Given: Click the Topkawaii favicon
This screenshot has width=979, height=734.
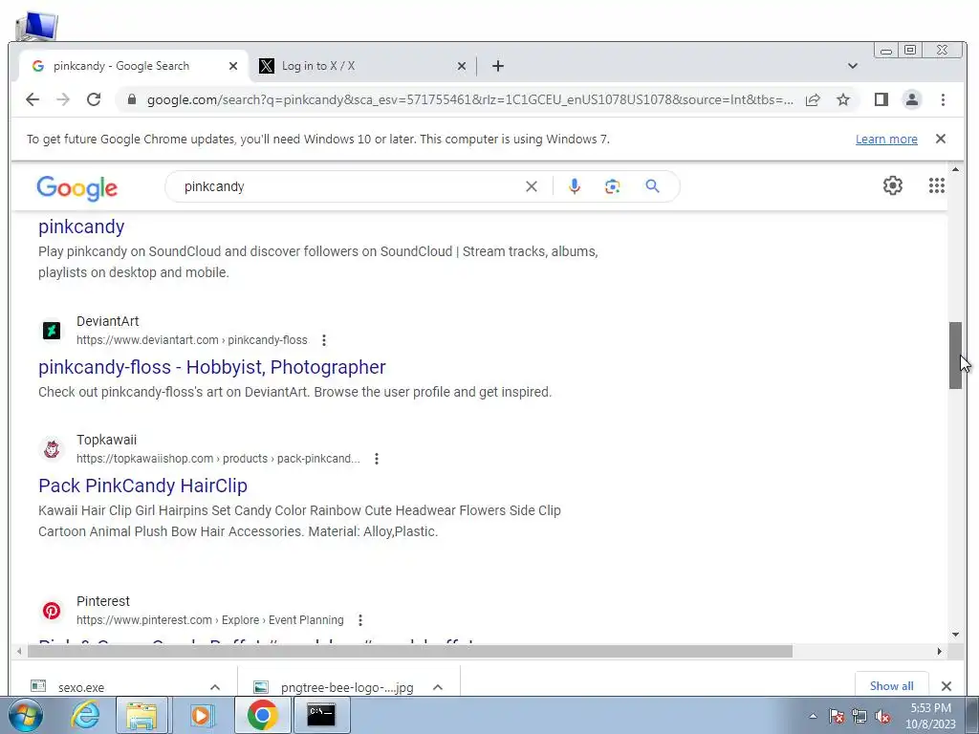Looking at the screenshot, I should point(52,449).
